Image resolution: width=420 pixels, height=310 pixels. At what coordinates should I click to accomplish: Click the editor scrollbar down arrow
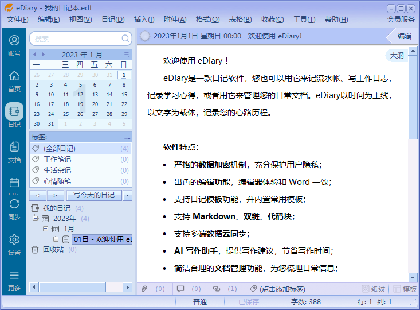point(413,278)
